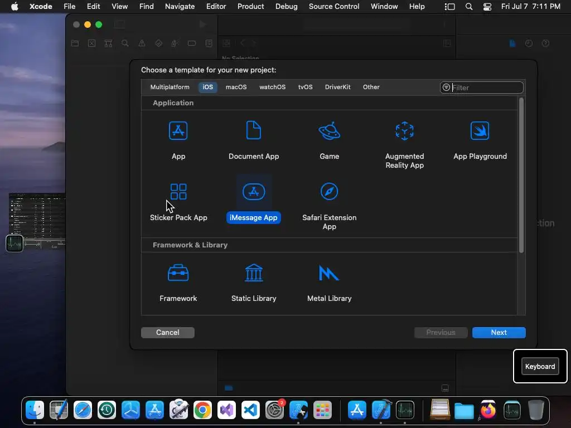Select the Static Library template
Viewport: 571px width, 428px height.
pos(254,283)
